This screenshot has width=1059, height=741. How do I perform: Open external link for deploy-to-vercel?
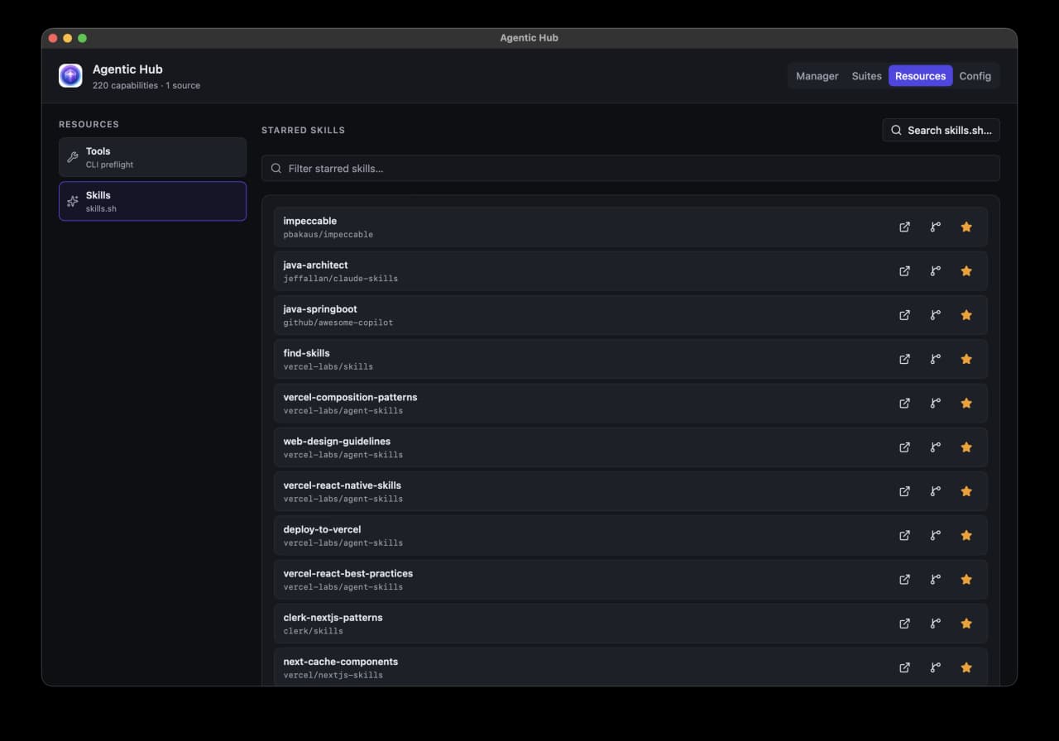click(x=904, y=535)
